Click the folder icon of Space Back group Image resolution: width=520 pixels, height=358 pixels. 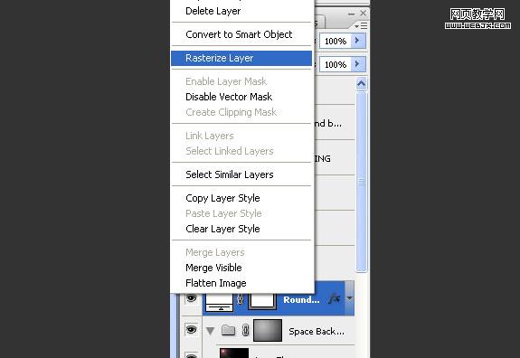[229, 331]
